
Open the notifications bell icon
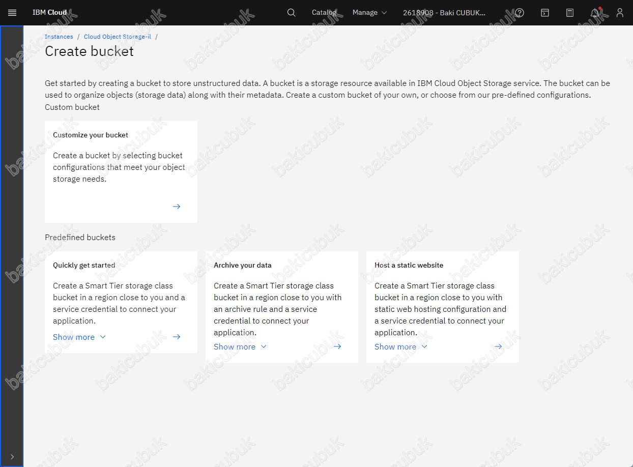tap(595, 13)
